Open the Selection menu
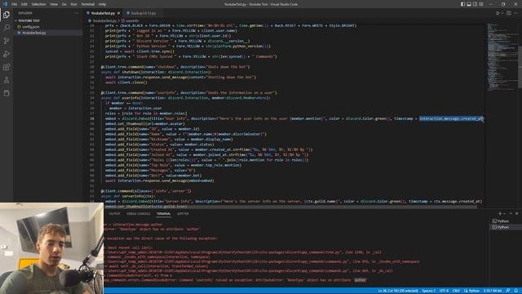The image size is (522, 294). click(x=38, y=4)
